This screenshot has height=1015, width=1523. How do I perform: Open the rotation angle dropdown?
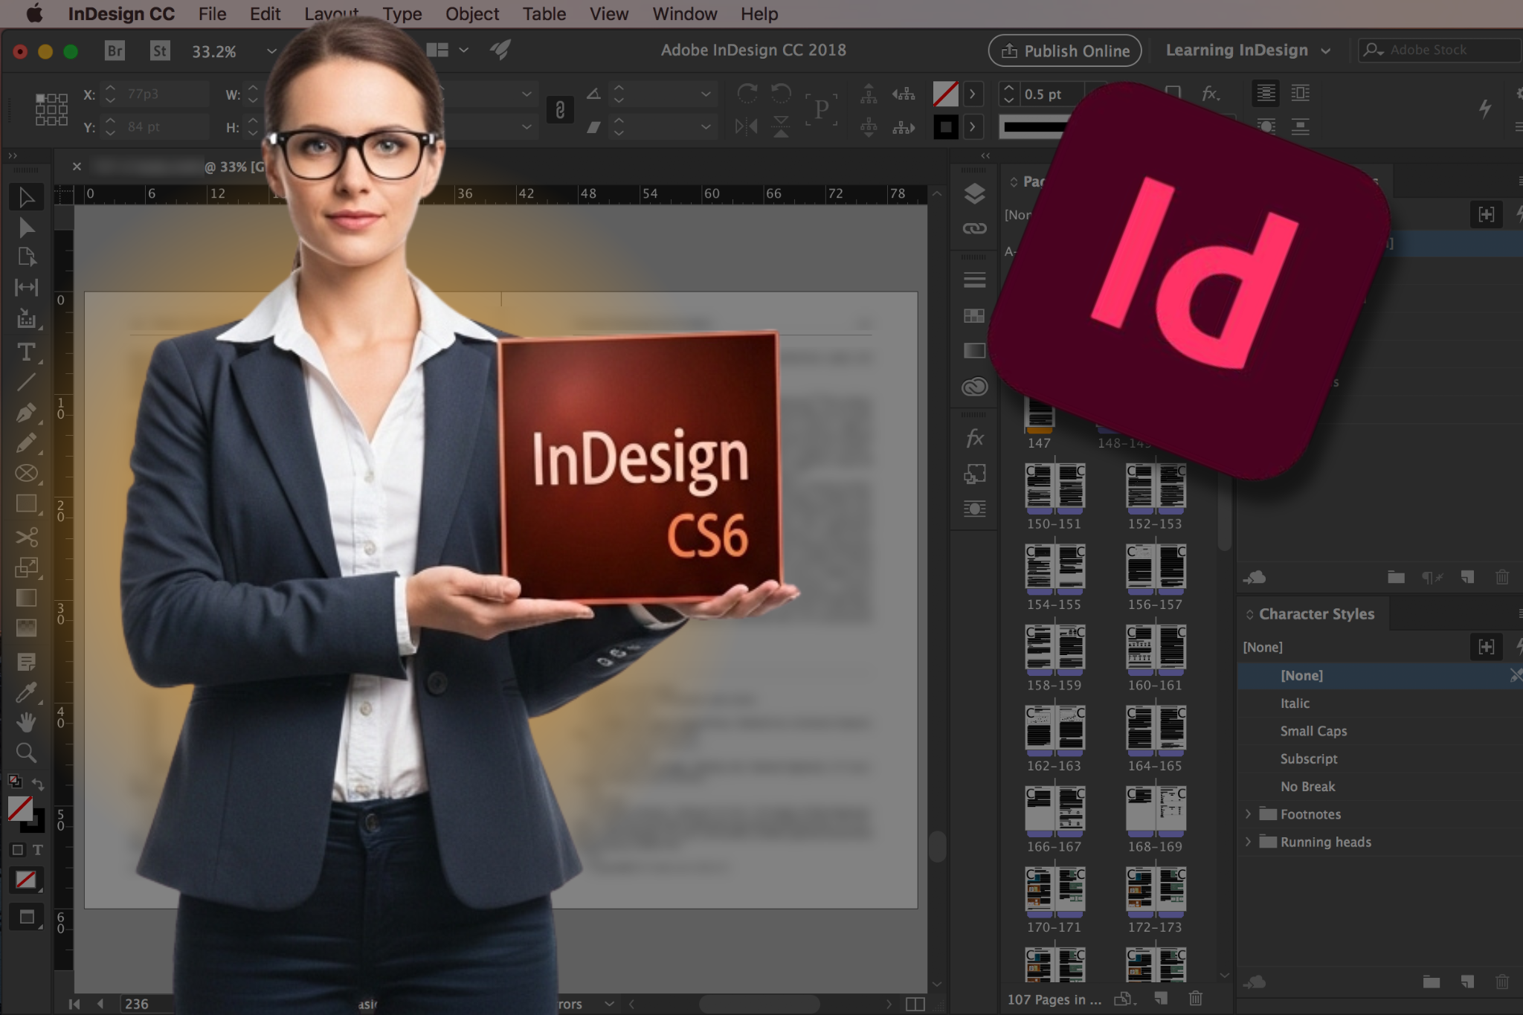coord(706,94)
